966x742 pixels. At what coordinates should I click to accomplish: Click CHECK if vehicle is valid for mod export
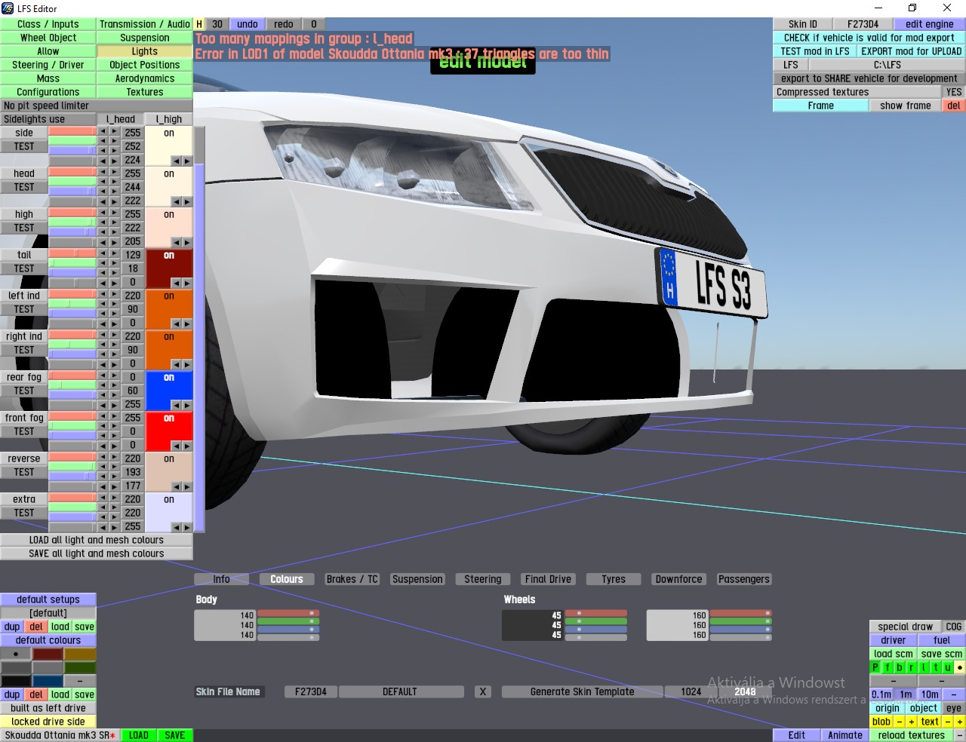pyautogui.click(x=869, y=38)
